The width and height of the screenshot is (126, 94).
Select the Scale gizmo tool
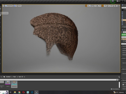click(90, 6)
